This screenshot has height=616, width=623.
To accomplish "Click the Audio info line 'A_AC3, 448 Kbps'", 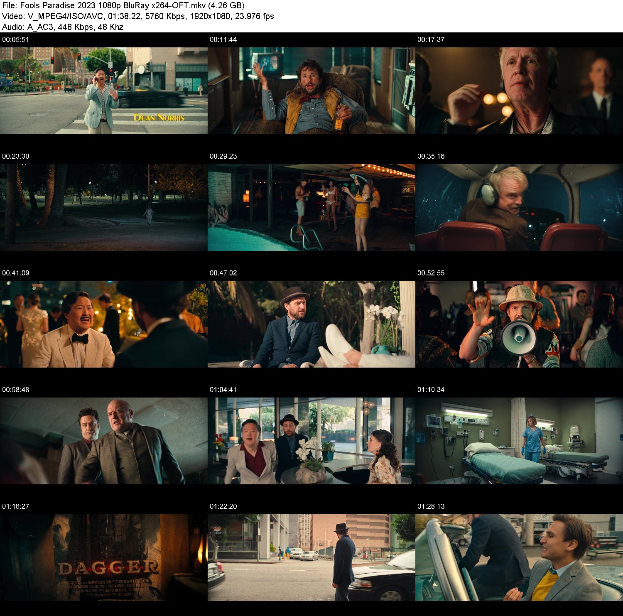I will tap(63, 27).
